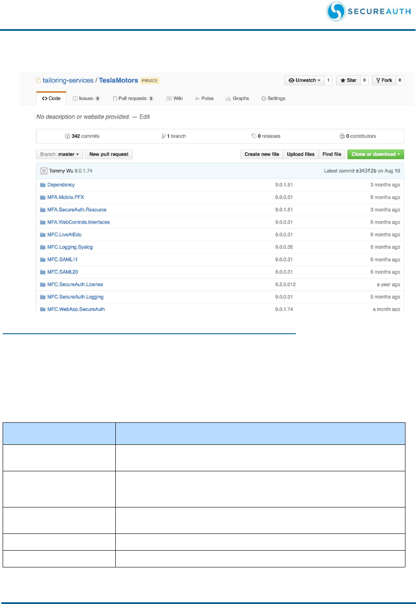Switch to the Code tab
Screen dimensions: 416x604
click(52, 98)
